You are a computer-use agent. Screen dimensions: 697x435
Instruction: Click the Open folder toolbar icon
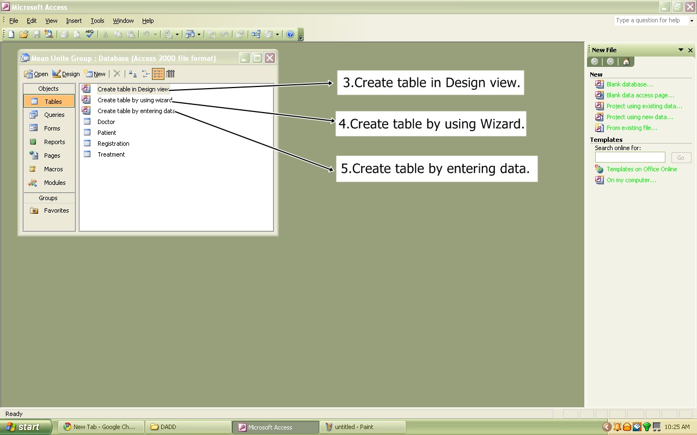click(23, 34)
